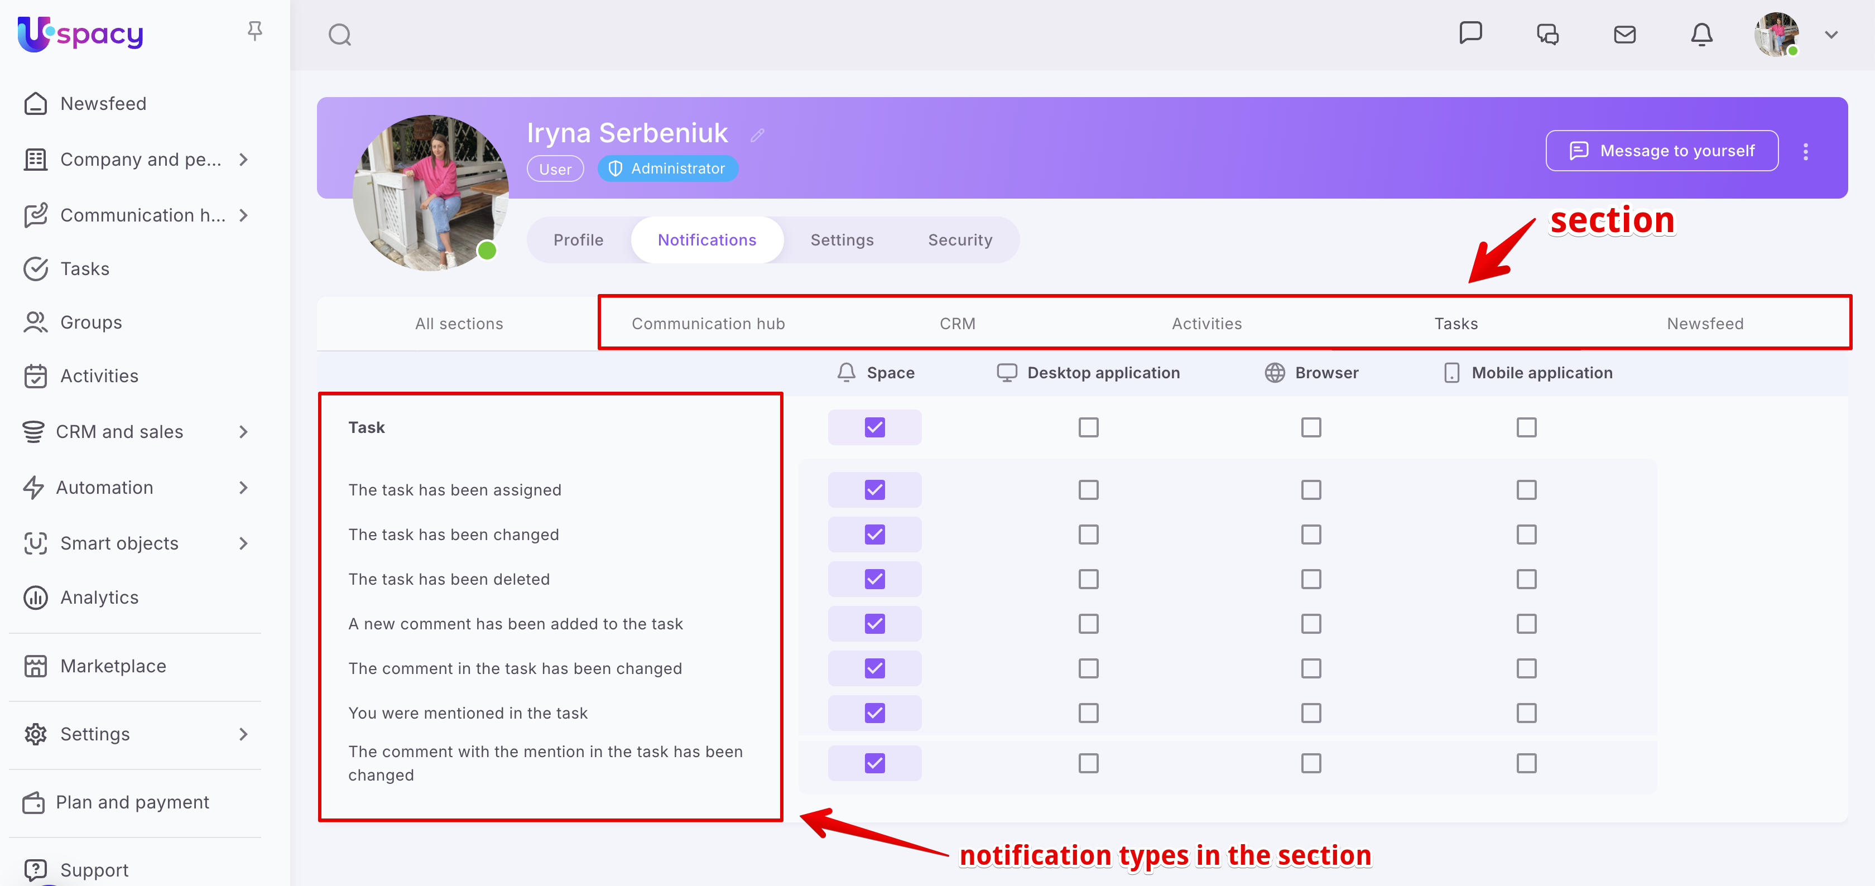Click the search magnifier icon
The width and height of the screenshot is (1875, 886).
339,35
